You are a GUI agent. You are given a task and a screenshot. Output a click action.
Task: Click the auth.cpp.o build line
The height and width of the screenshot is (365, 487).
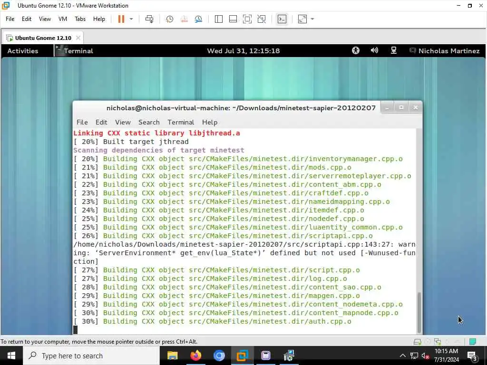[213, 322]
